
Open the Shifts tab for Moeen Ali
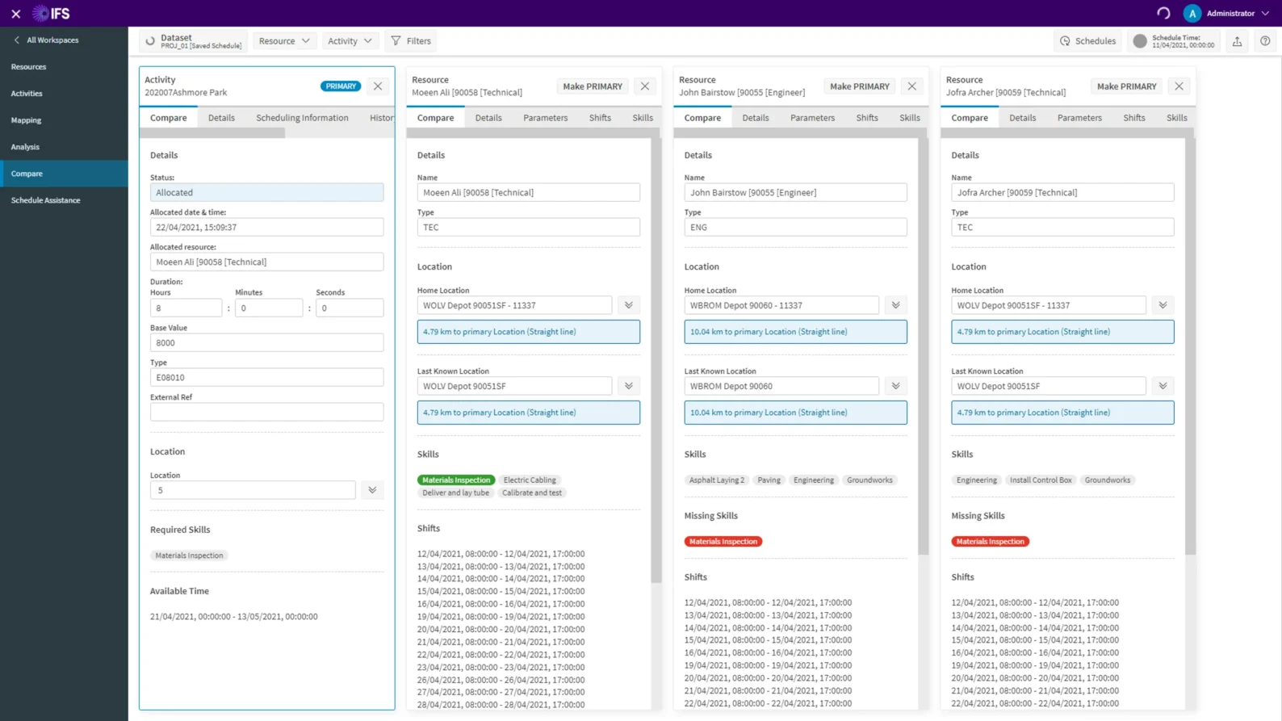(x=600, y=118)
